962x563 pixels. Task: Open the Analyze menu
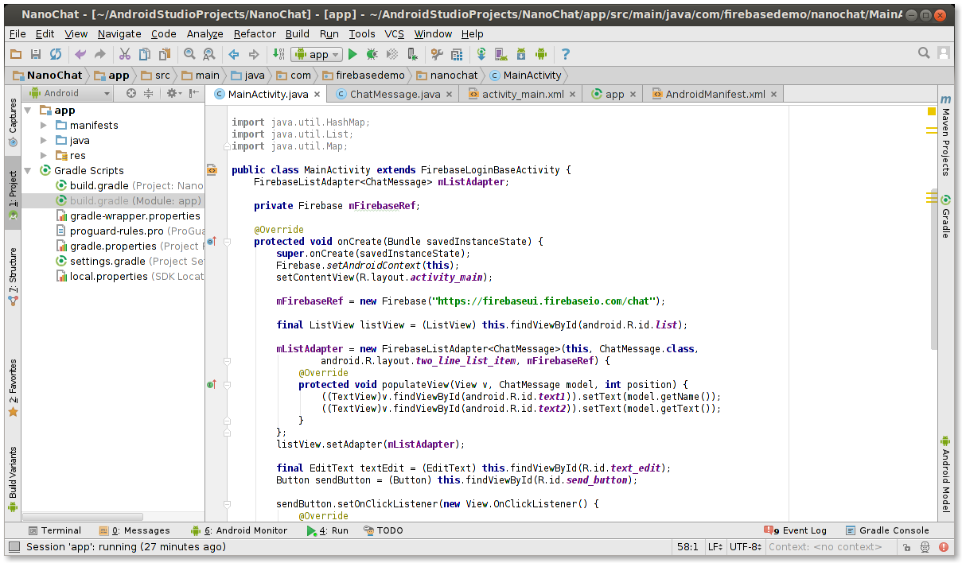coord(205,33)
